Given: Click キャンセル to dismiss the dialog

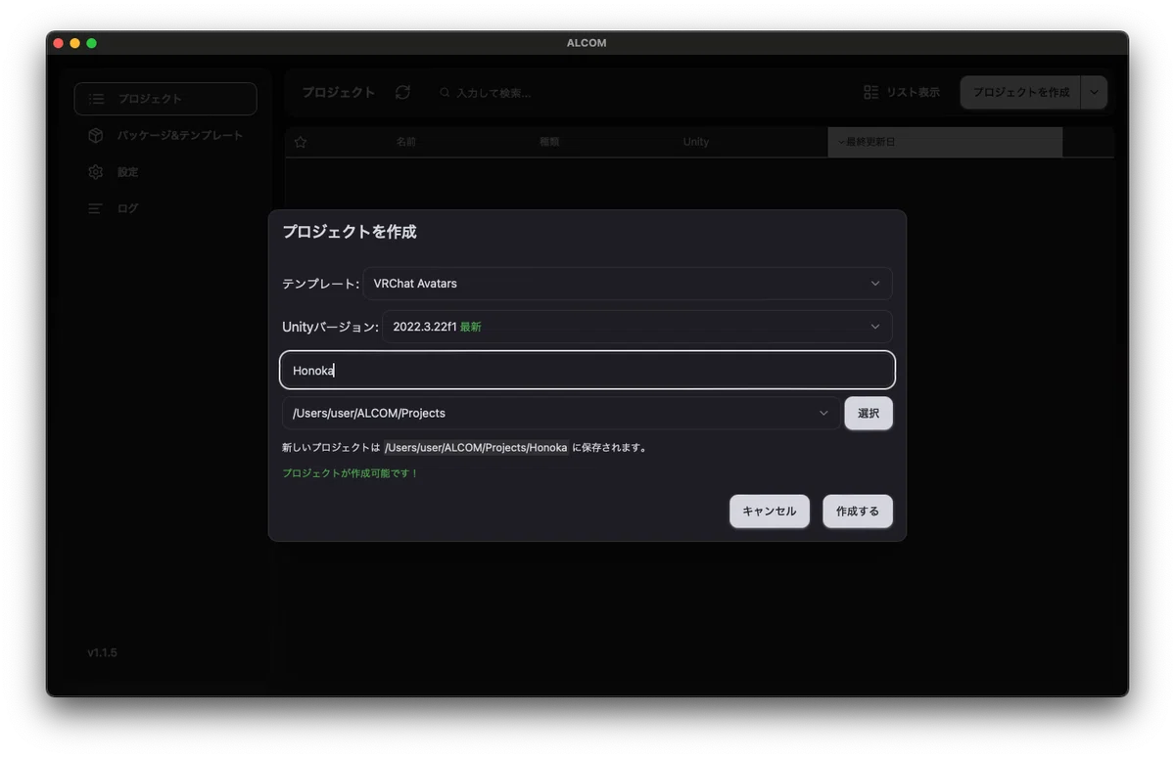Looking at the screenshot, I should pos(770,512).
